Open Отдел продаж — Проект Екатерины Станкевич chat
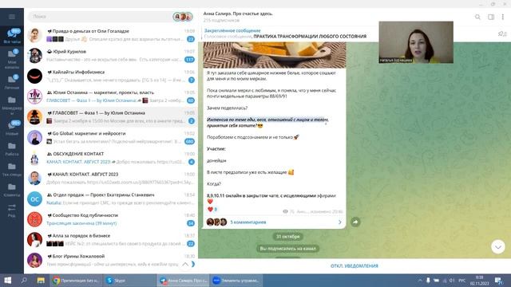Viewport: 511px width, 287px height. point(111,199)
